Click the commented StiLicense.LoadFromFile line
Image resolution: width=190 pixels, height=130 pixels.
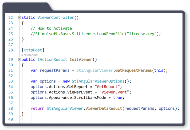(x=96, y=34)
